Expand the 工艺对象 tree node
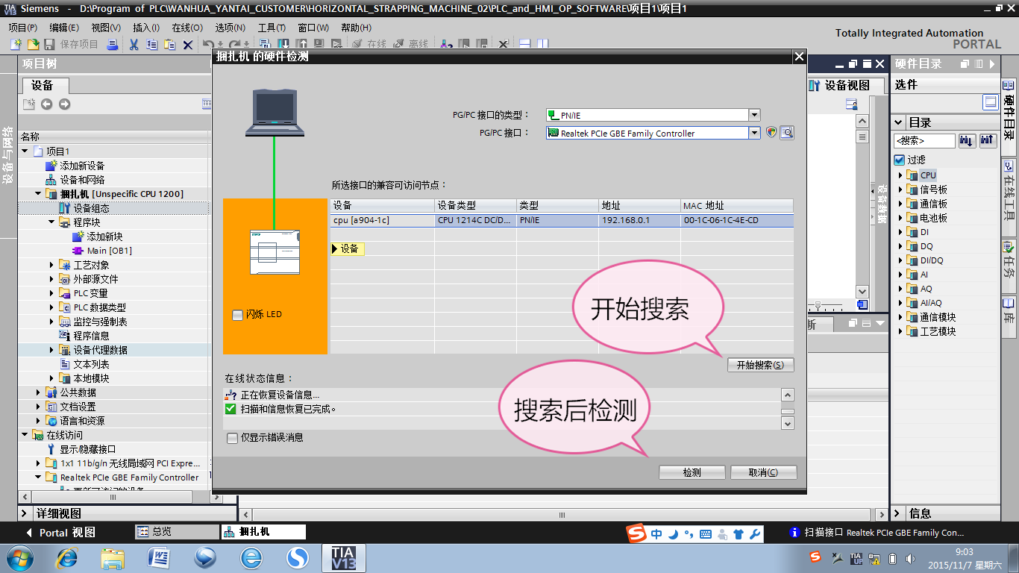The height and width of the screenshot is (573, 1019). pyautogui.click(x=51, y=265)
